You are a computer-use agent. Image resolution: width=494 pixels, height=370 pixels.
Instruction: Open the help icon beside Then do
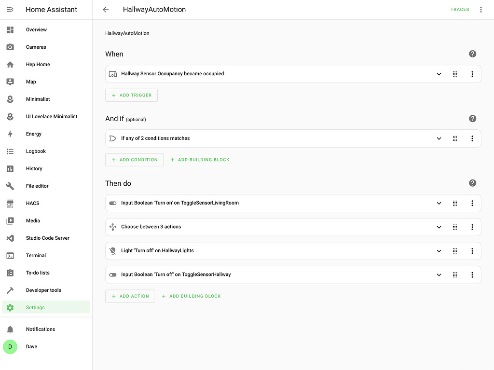click(472, 183)
